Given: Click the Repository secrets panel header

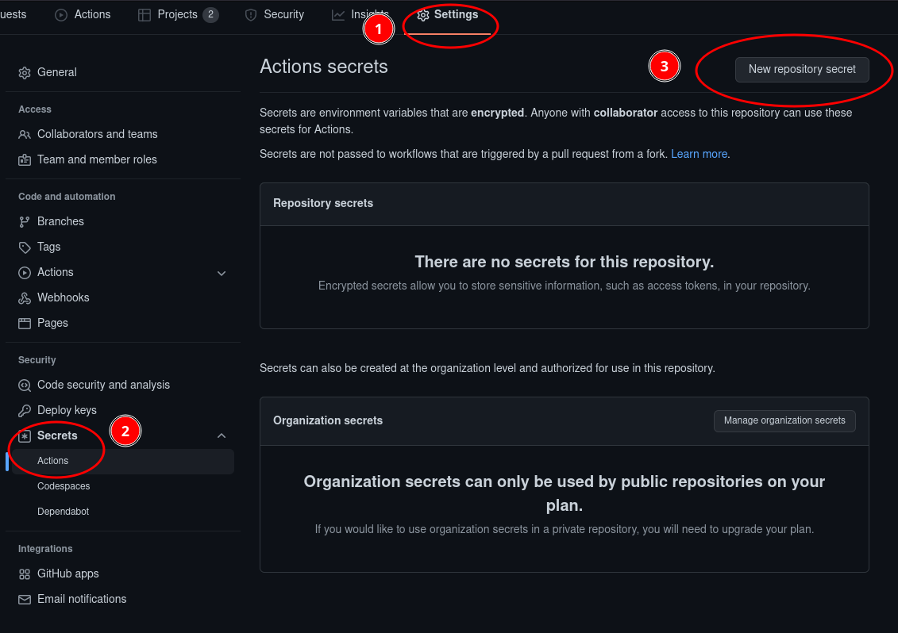Looking at the screenshot, I should tap(564, 204).
